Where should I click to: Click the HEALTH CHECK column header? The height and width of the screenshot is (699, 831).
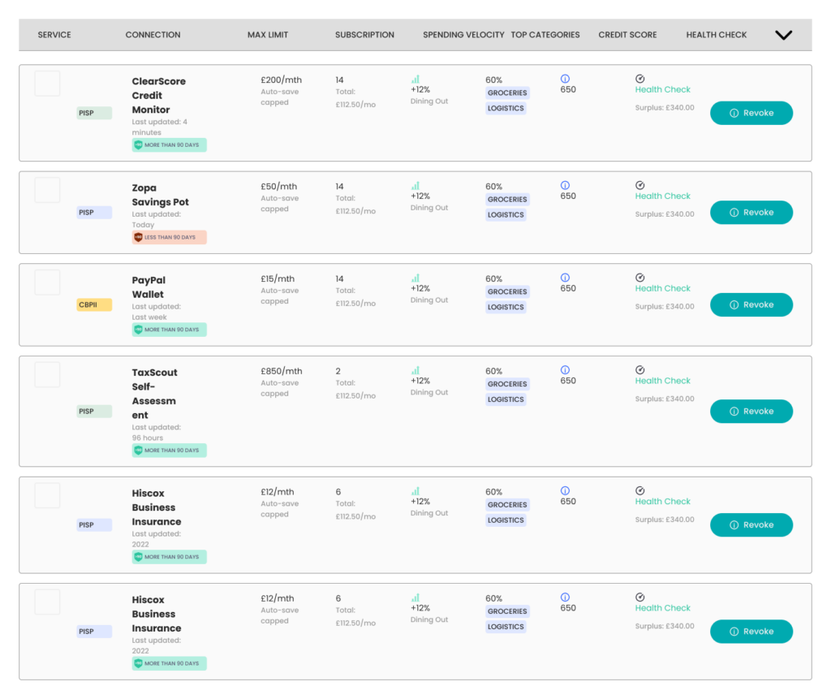716,35
